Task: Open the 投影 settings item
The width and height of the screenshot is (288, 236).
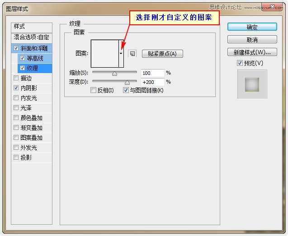Action: pyautogui.click(x=26, y=157)
